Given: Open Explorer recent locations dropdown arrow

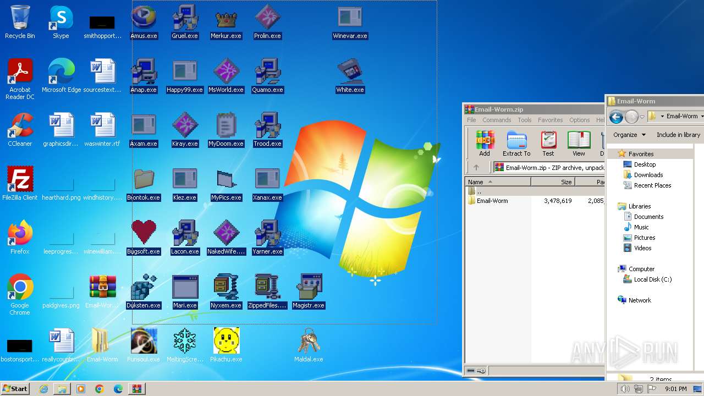Looking at the screenshot, I should click(x=642, y=117).
